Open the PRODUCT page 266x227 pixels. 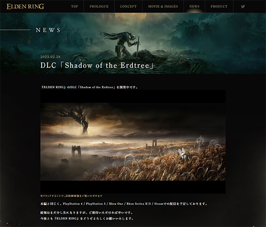click(x=219, y=6)
